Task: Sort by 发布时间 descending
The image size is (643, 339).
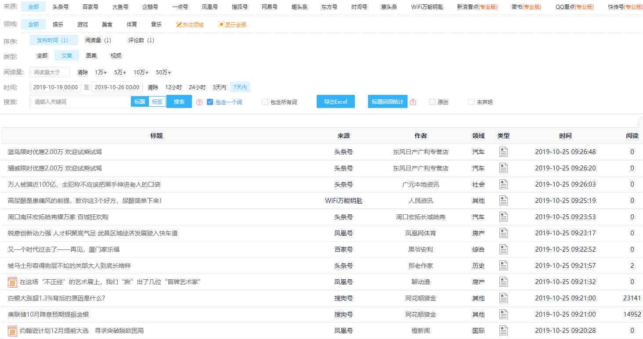Action: pos(54,40)
